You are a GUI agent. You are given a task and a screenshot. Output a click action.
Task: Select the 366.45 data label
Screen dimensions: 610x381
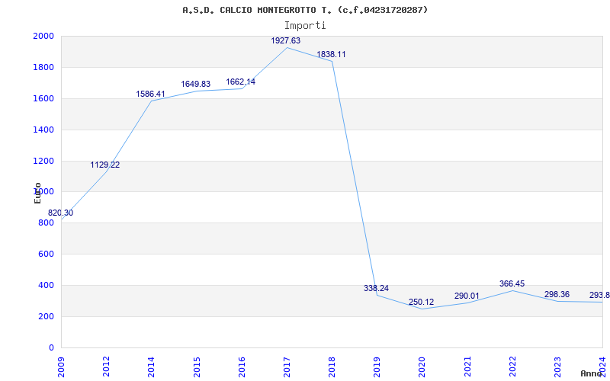(x=512, y=284)
